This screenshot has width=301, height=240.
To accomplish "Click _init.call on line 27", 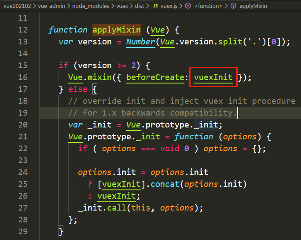I will 102,208.
